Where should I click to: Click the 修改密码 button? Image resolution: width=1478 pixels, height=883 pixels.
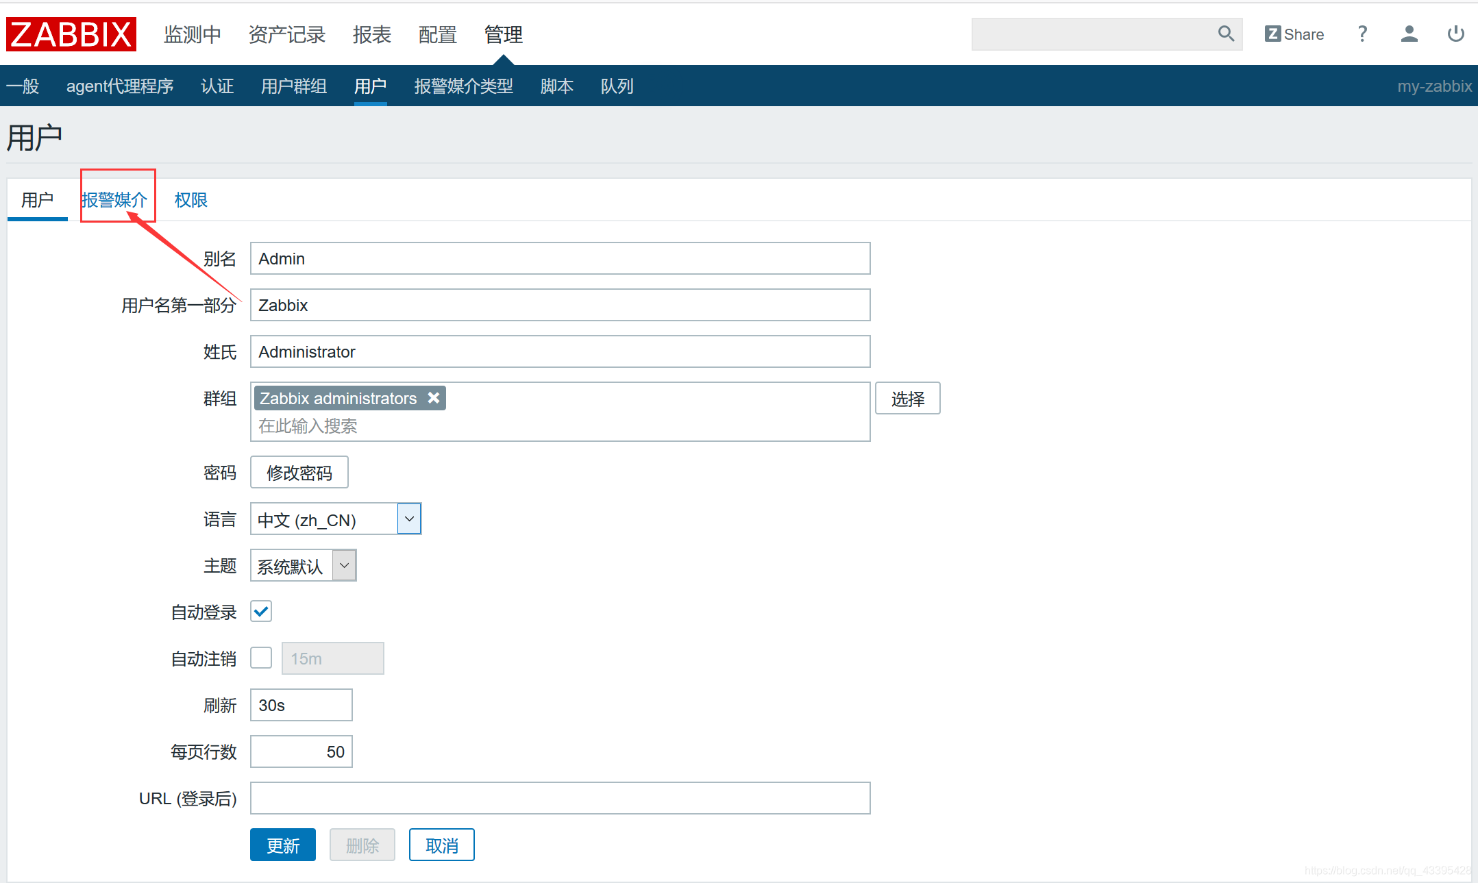299,473
